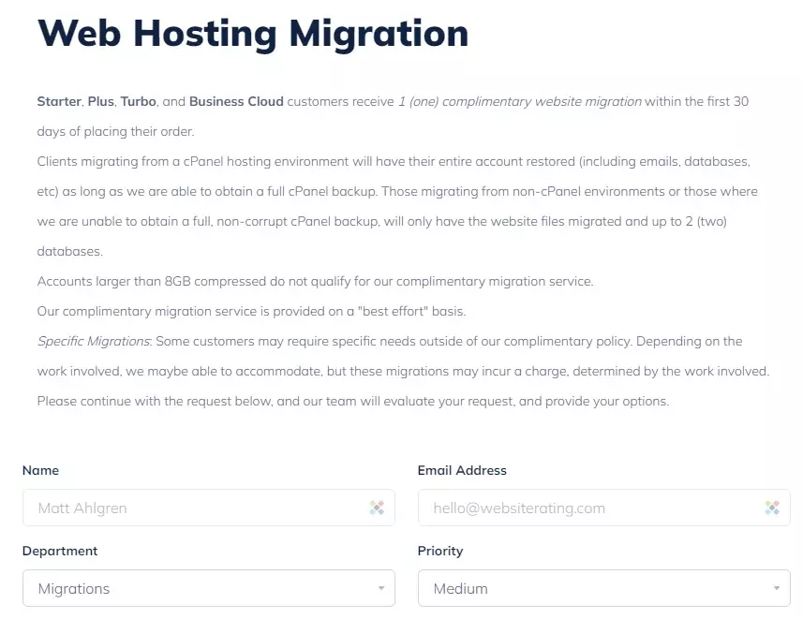
Task: Click the autofill icon in the Name field
Action: coord(378,508)
